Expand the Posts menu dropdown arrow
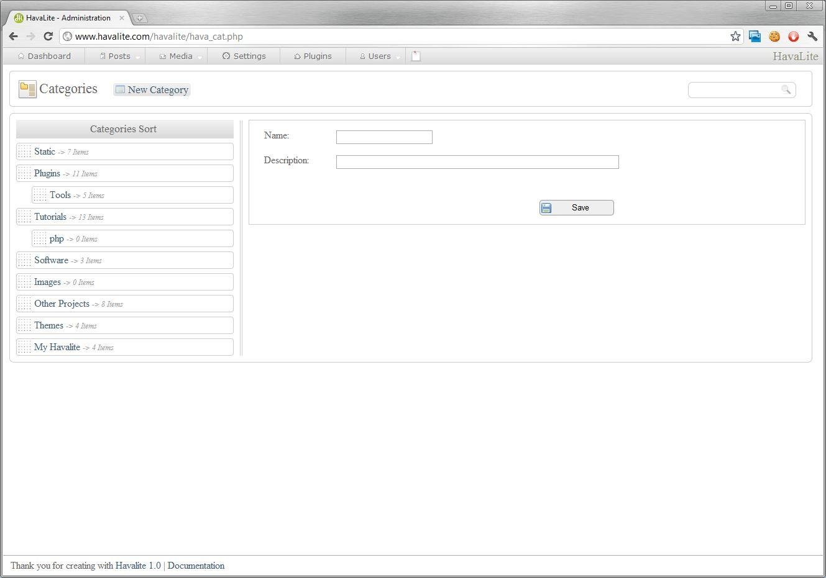Screen dimensions: 826x578 pyautogui.click(x=138, y=57)
